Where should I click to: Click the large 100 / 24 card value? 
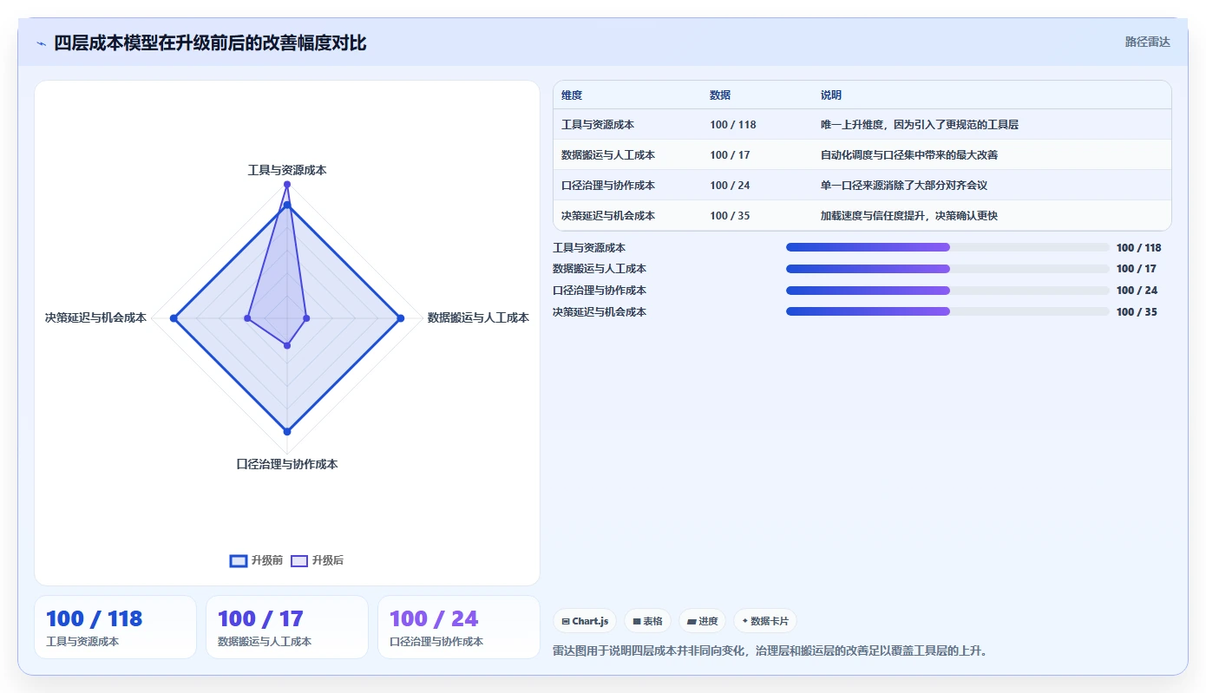tap(434, 619)
